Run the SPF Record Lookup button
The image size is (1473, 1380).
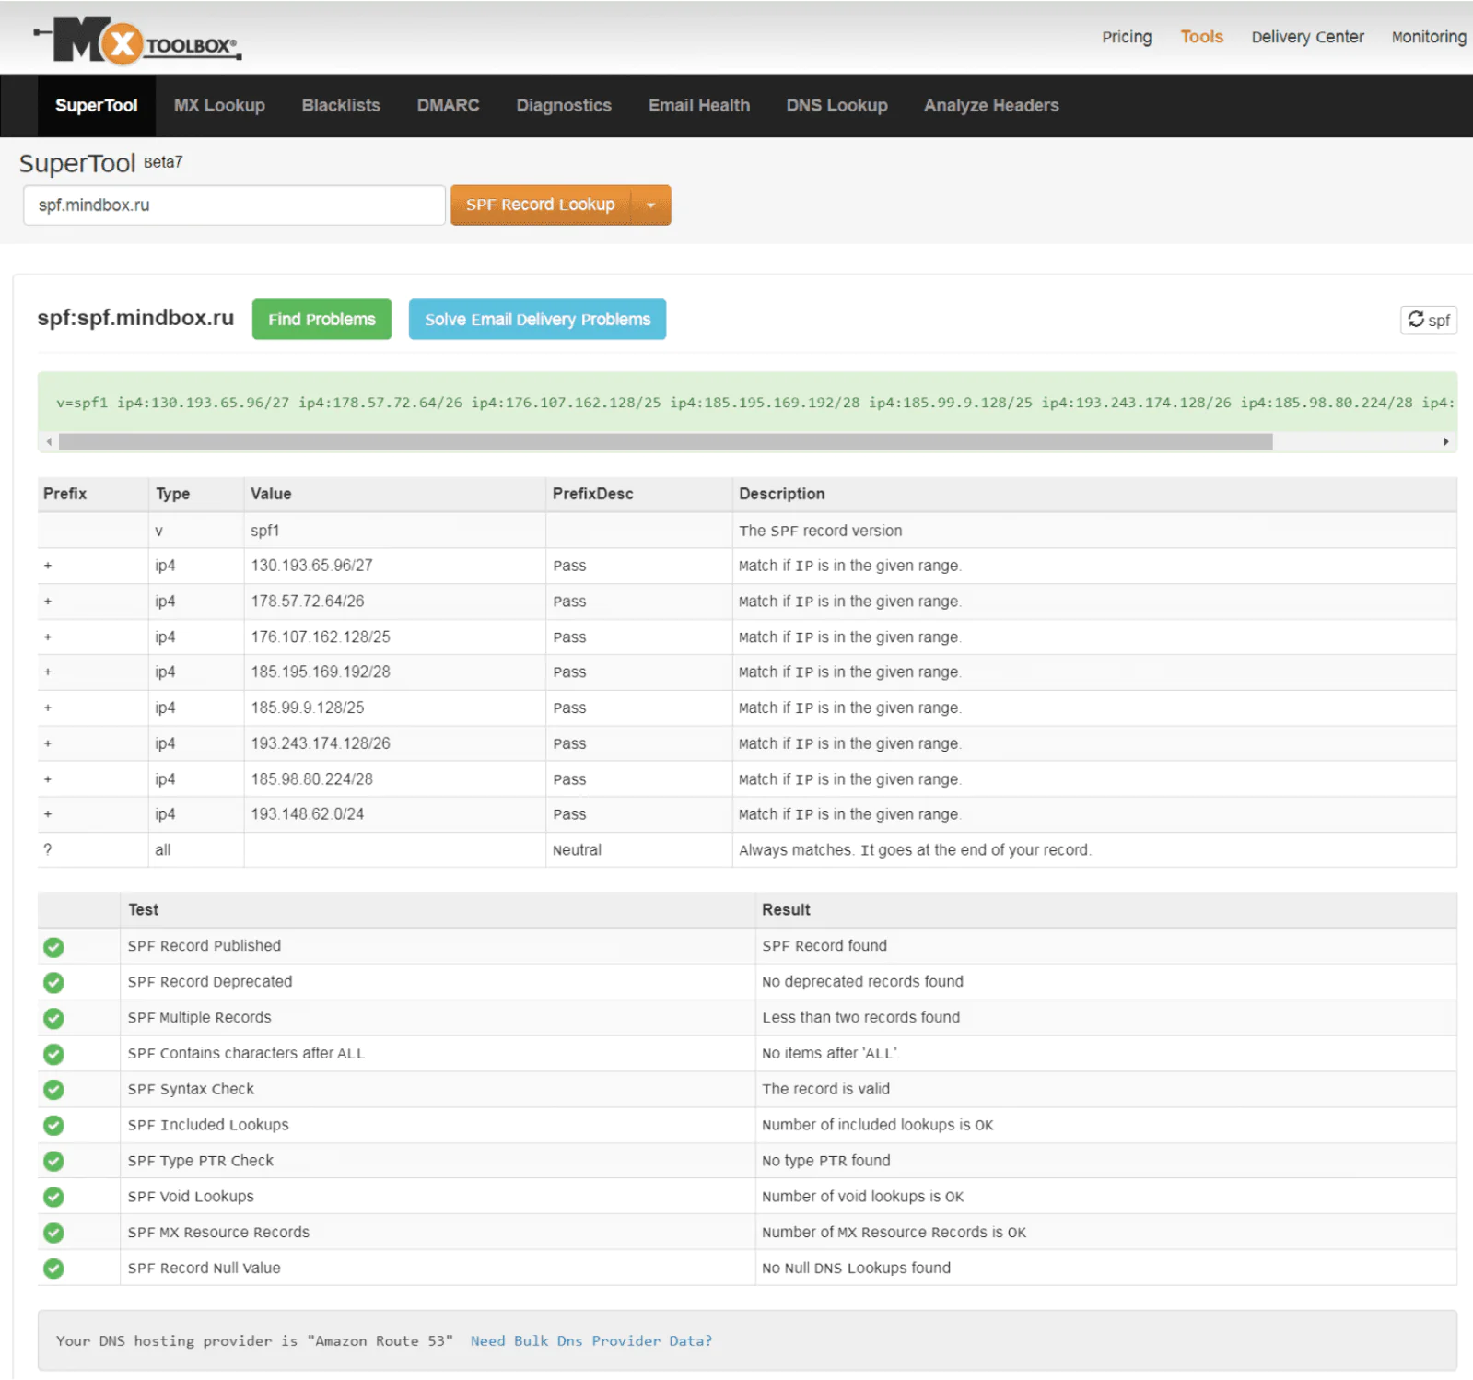[x=540, y=205]
